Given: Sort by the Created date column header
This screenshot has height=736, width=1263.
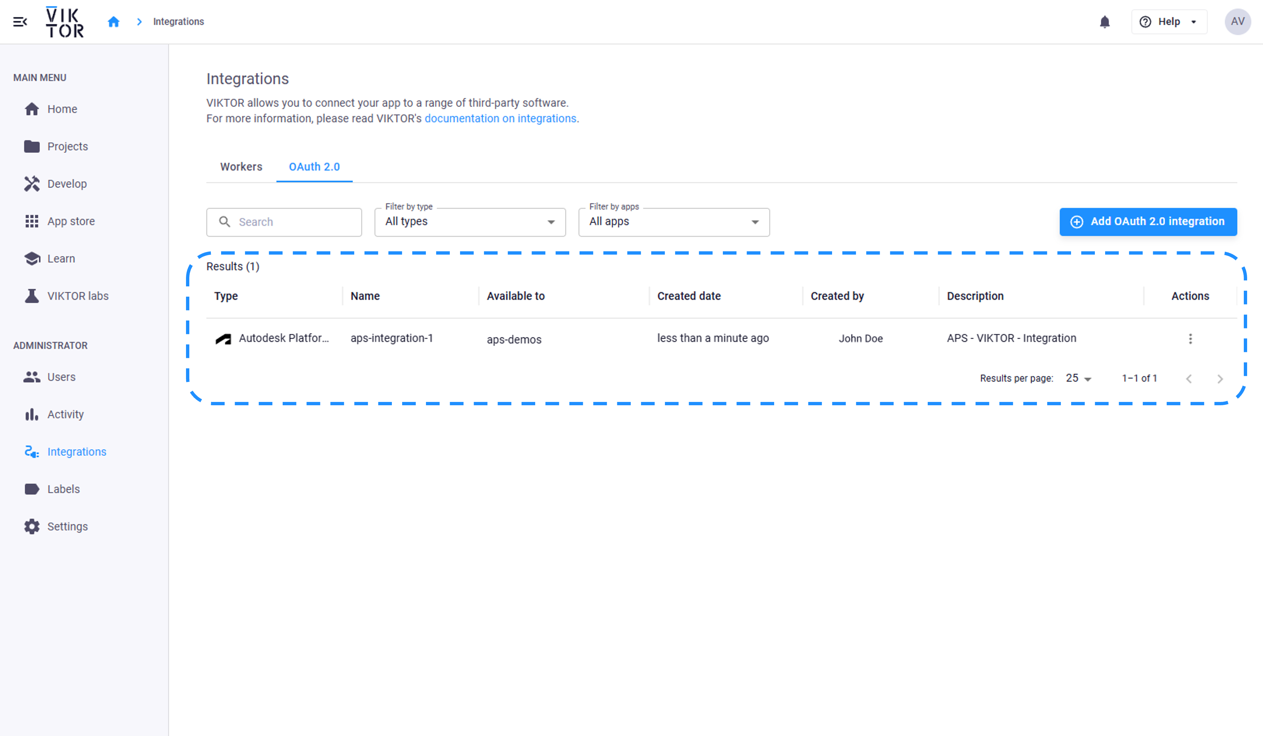Looking at the screenshot, I should click(689, 296).
